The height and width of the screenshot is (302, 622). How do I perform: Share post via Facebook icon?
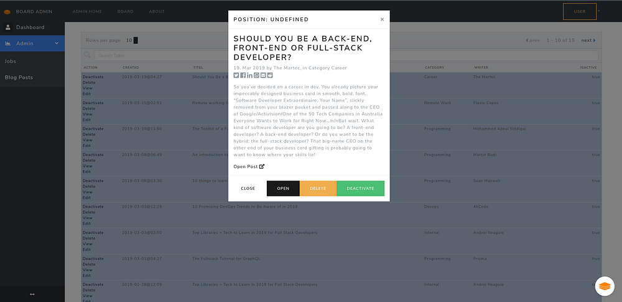[243, 75]
